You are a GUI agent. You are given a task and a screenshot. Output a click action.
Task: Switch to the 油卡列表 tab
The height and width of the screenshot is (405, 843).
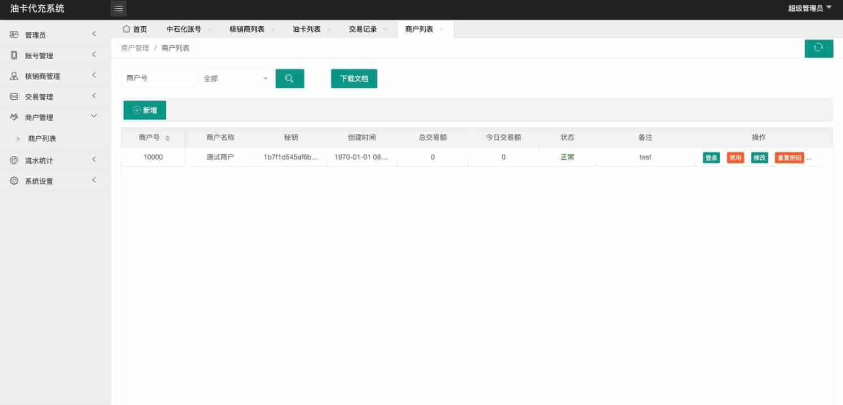306,30
